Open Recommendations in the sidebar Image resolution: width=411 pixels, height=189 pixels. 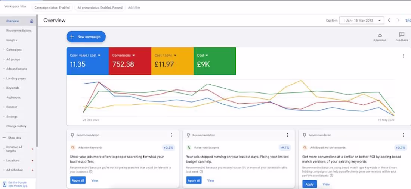click(19, 31)
